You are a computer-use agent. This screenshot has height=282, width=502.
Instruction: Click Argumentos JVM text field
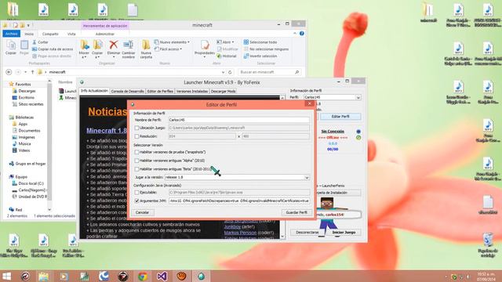pyautogui.click(x=238, y=201)
